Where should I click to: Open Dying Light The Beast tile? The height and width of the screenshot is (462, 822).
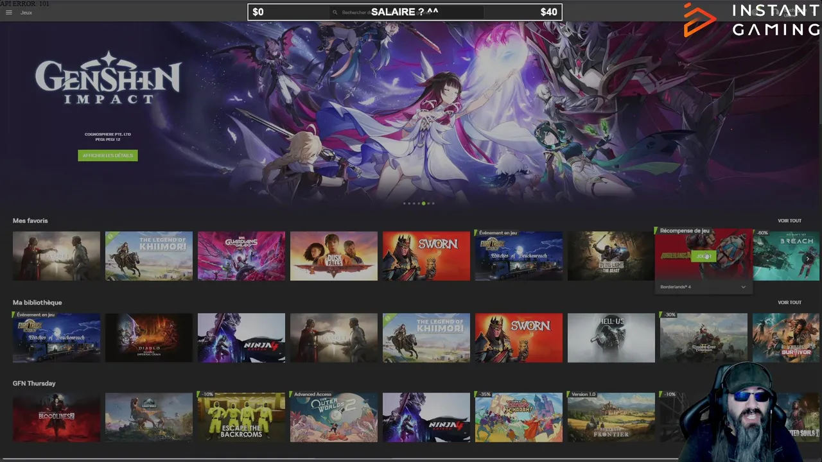click(x=611, y=256)
